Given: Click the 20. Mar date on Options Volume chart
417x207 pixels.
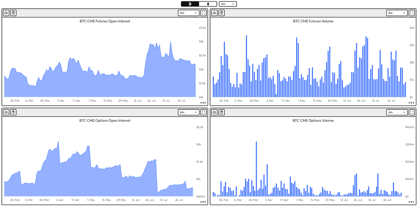Looking at the screenshot, I should click(x=254, y=200).
